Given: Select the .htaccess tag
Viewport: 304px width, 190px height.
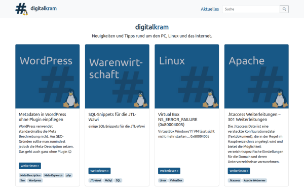Looking at the screenshot, I should 235,180.
